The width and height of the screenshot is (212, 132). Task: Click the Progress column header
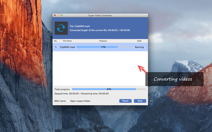(103, 41)
